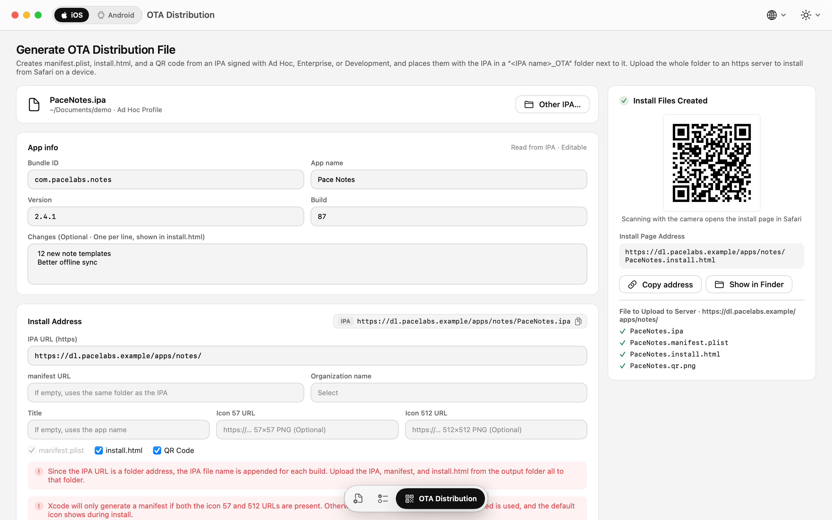This screenshot has width=832, height=520.
Task: Click the QR code image
Action: coord(711,163)
